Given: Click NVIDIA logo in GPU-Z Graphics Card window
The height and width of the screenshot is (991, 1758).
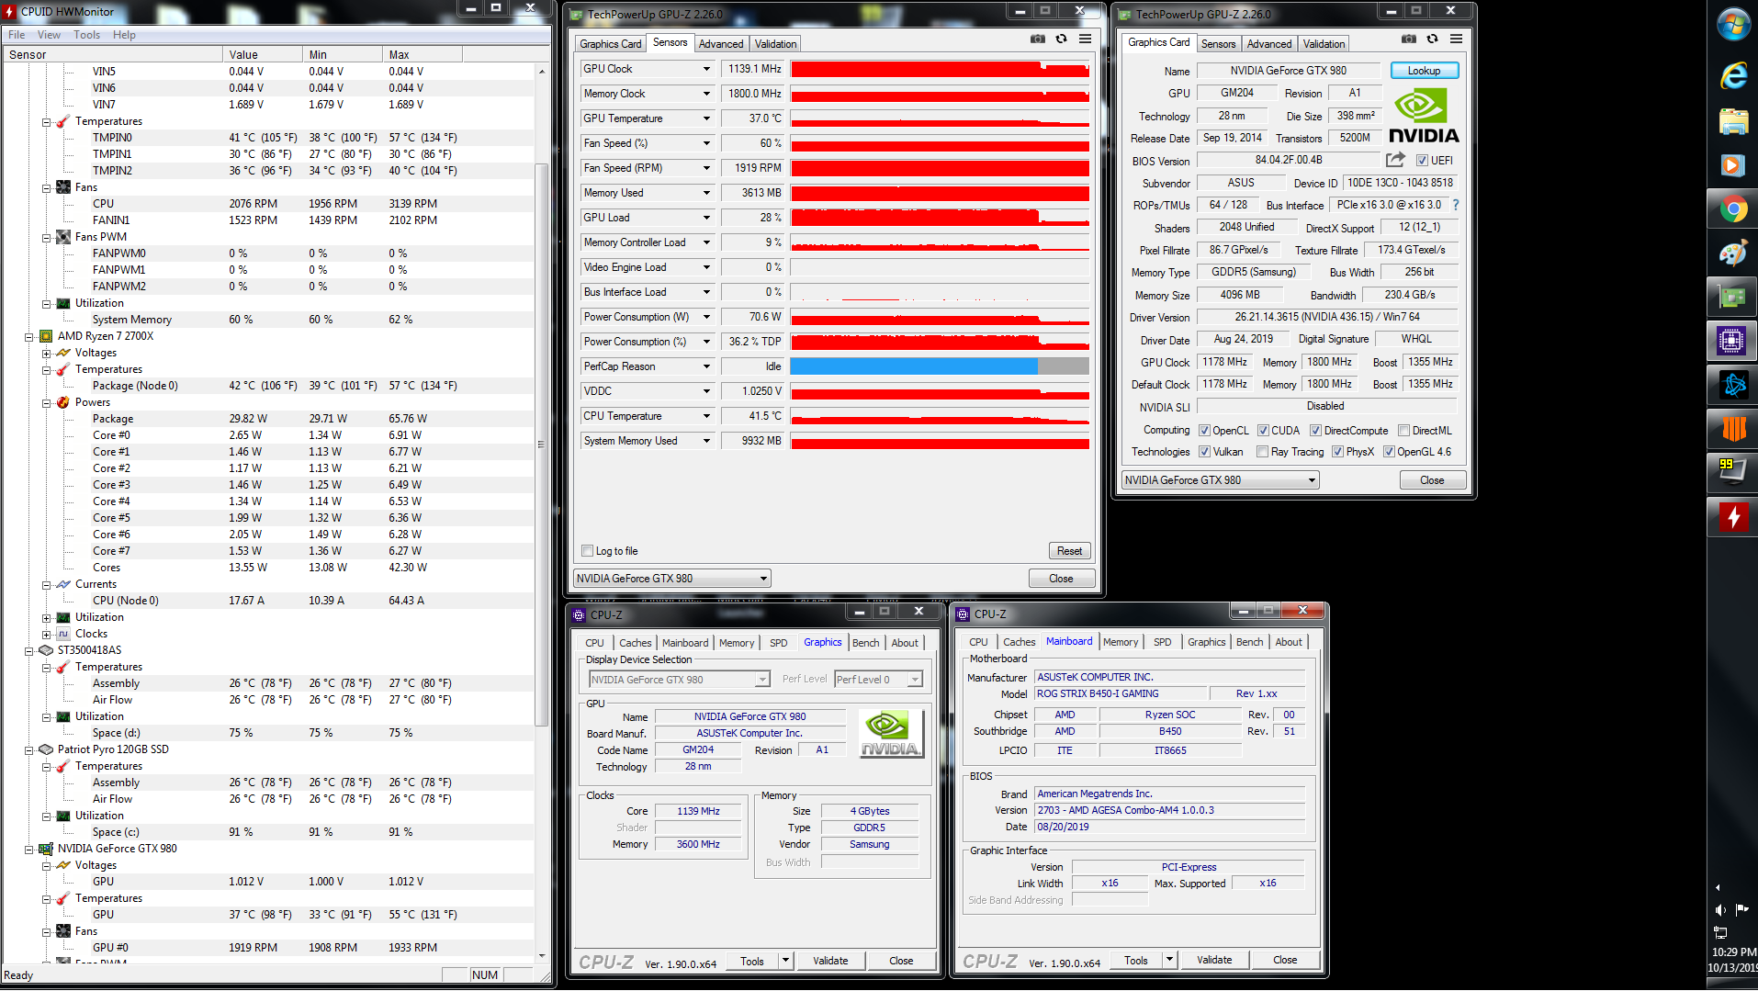Looking at the screenshot, I should pos(1423,116).
